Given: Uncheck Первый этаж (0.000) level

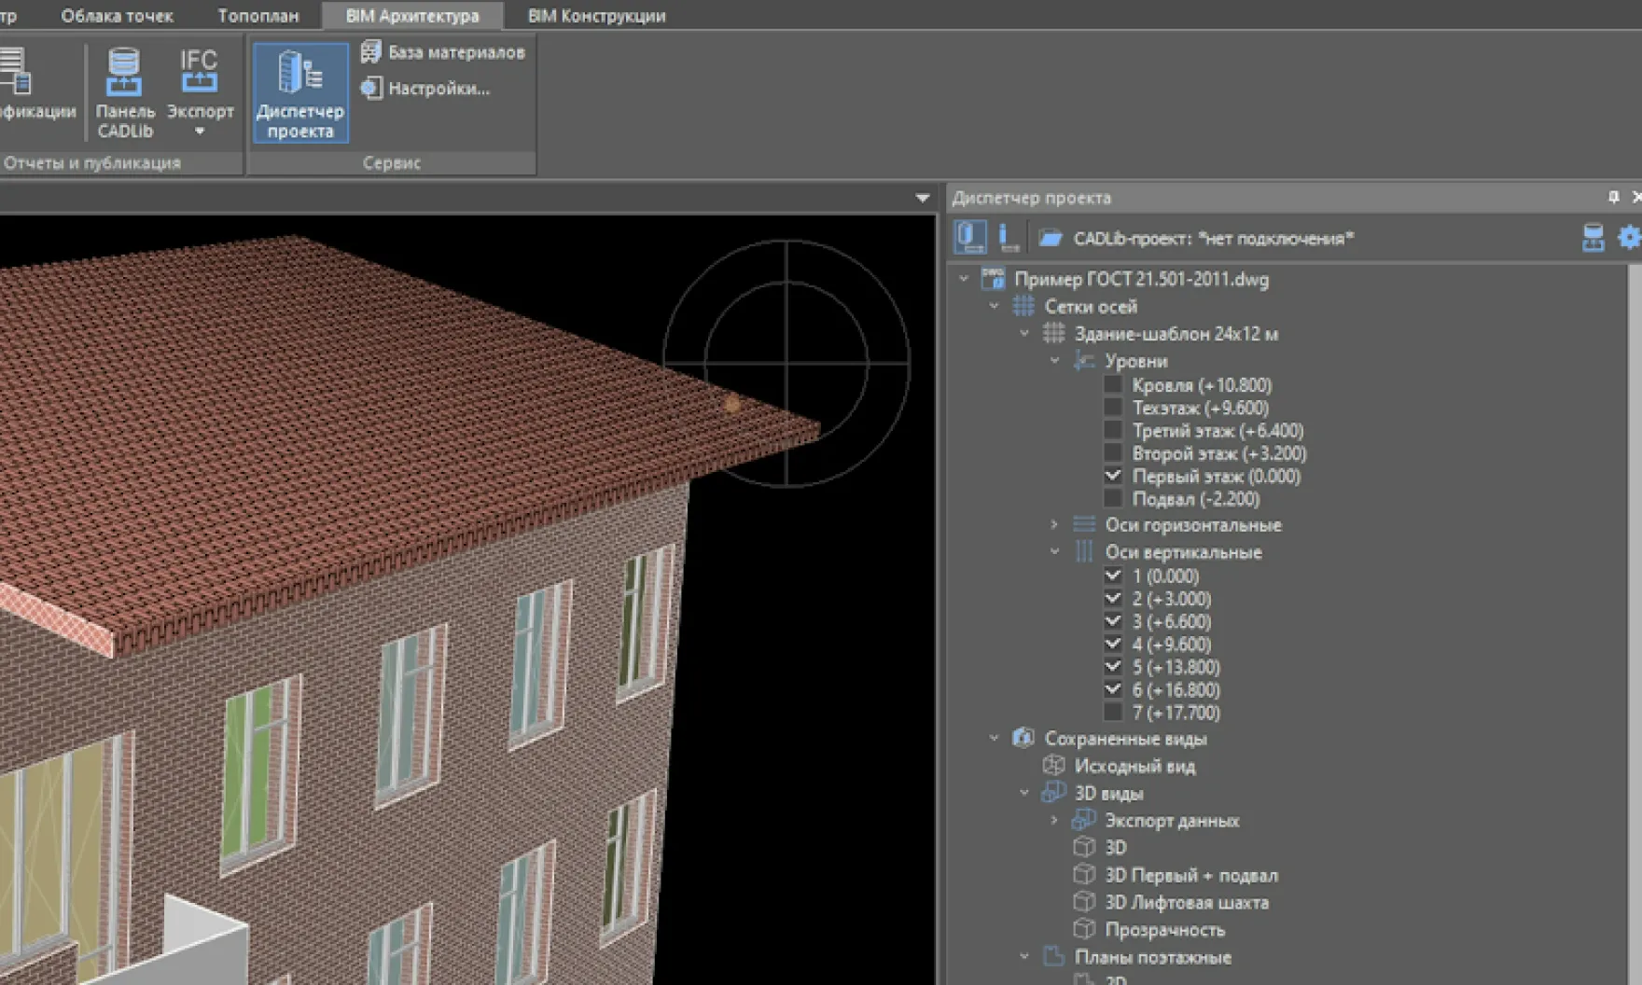Looking at the screenshot, I should (x=1113, y=476).
